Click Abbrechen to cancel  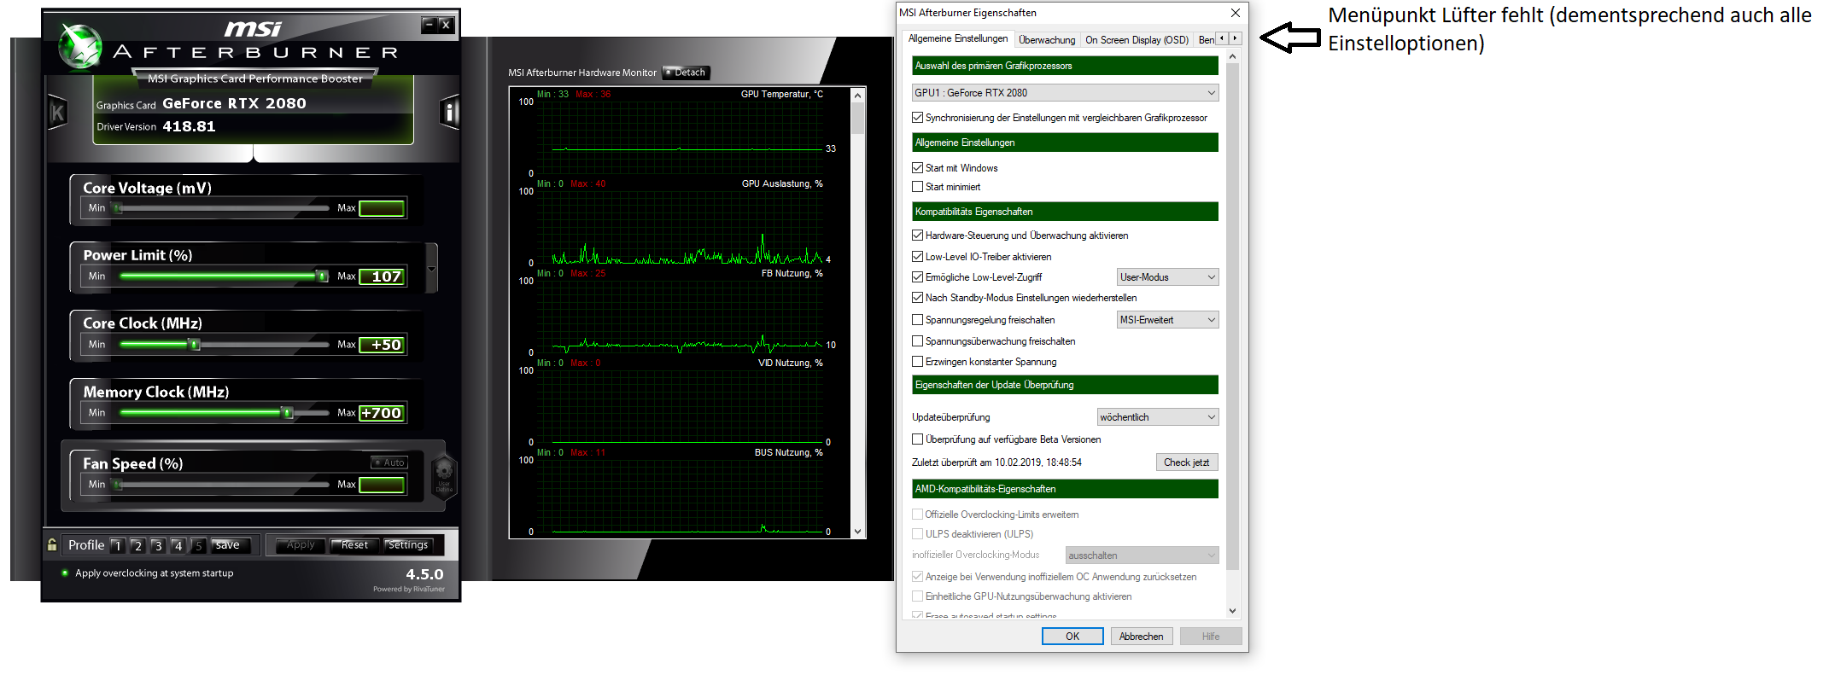click(x=1141, y=637)
